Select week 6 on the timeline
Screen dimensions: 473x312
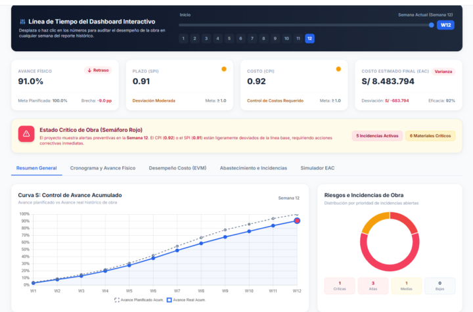tap(240, 38)
